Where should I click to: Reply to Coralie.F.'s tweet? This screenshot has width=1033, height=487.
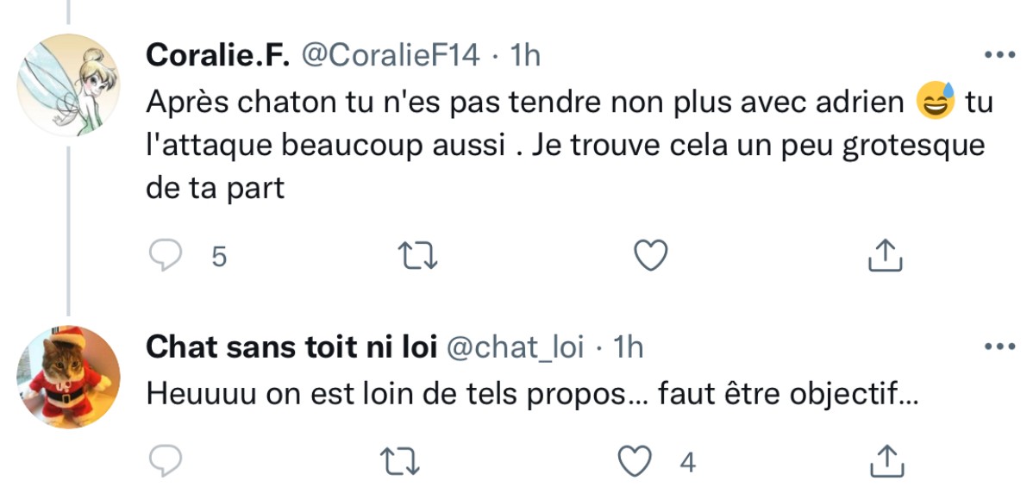164,255
